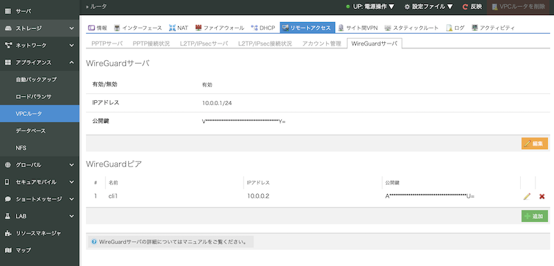Viewport: 554px width, 266px height.
Task: Expand the セキュアモバイル sidebar section
Action: click(72, 182)
